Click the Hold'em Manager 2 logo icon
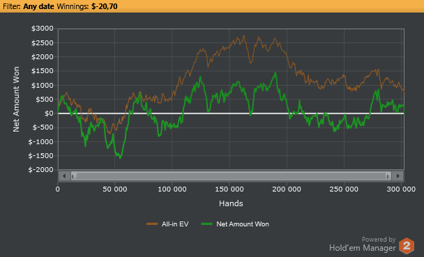Viewport: 424px width, 257px height. [x=407, y=246]
